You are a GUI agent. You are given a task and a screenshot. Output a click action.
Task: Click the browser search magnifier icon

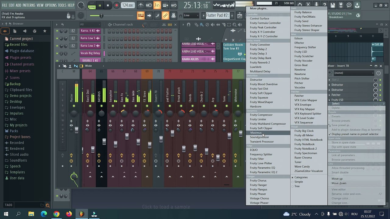pos(48,205)
